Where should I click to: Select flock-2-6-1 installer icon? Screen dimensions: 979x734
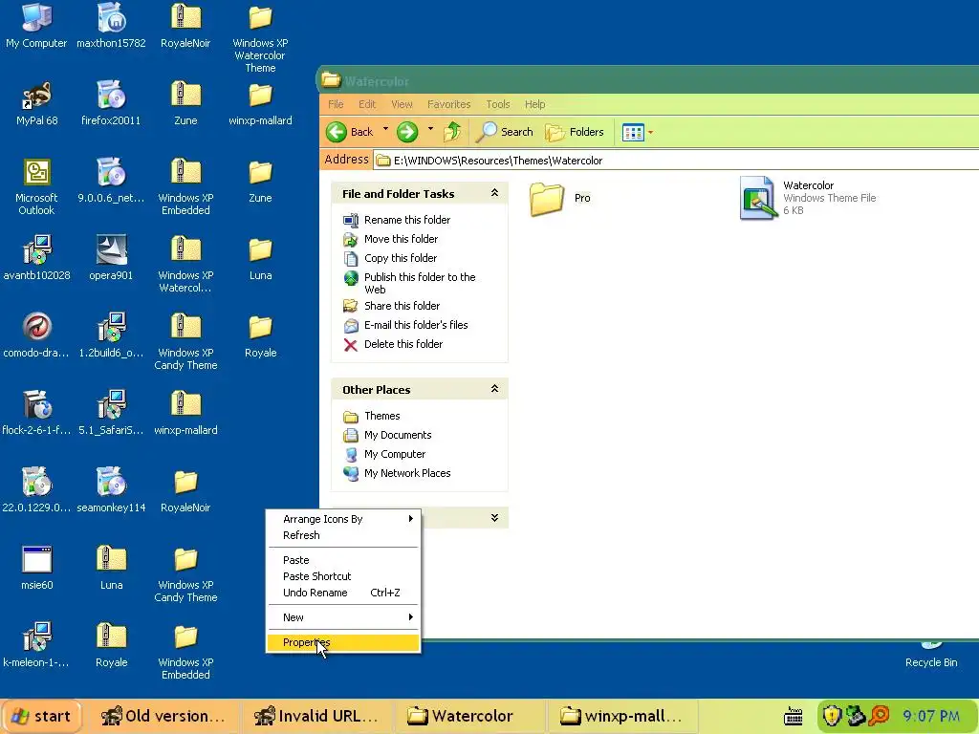(36, 413)
